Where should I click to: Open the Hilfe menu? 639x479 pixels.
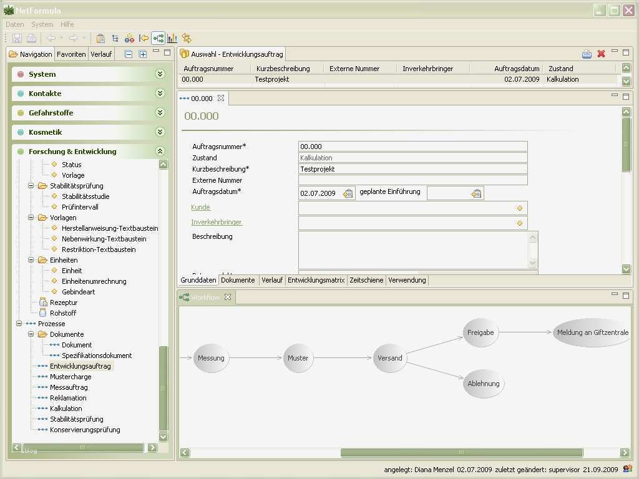coord(67,24)
